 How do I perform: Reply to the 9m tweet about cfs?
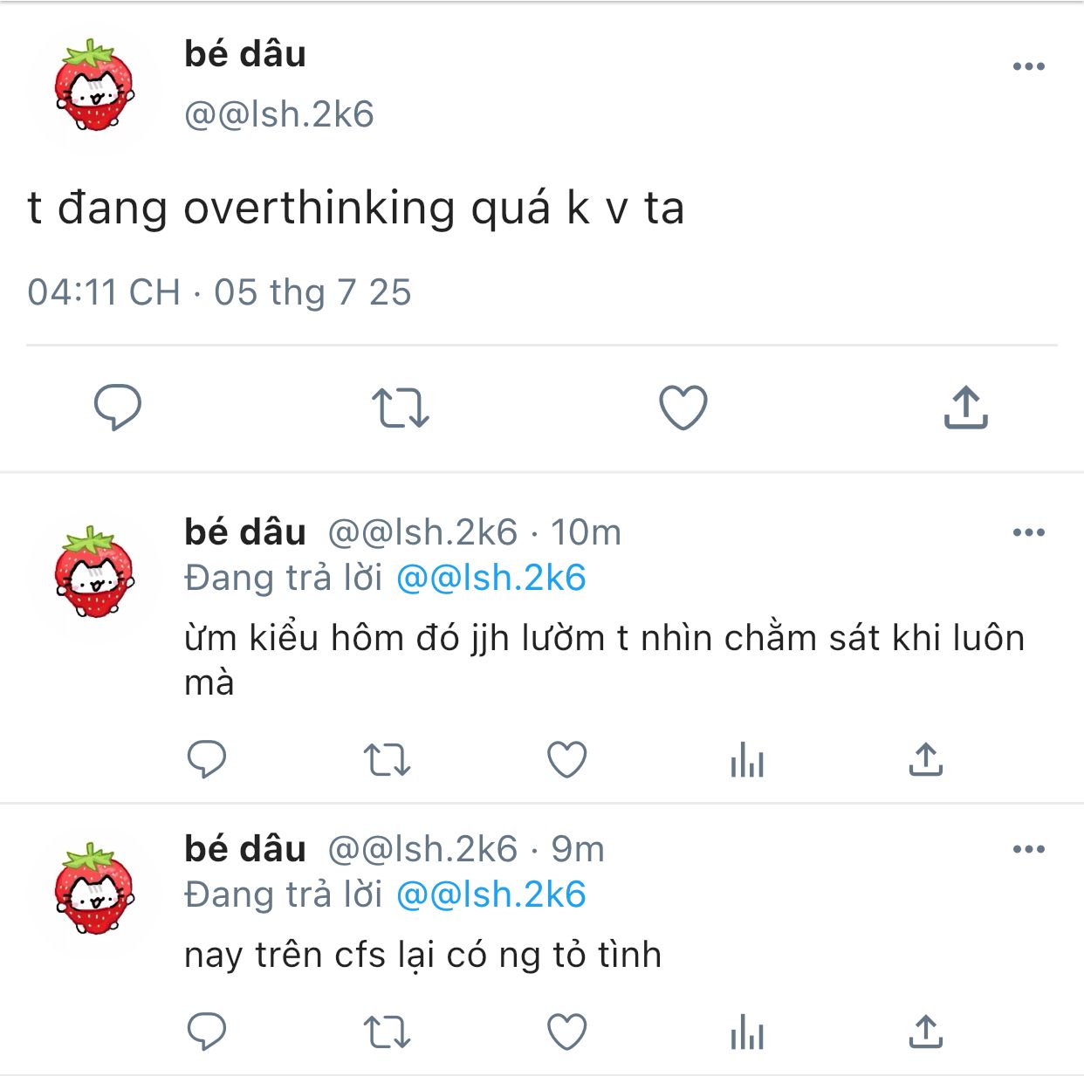(207, 1032)
